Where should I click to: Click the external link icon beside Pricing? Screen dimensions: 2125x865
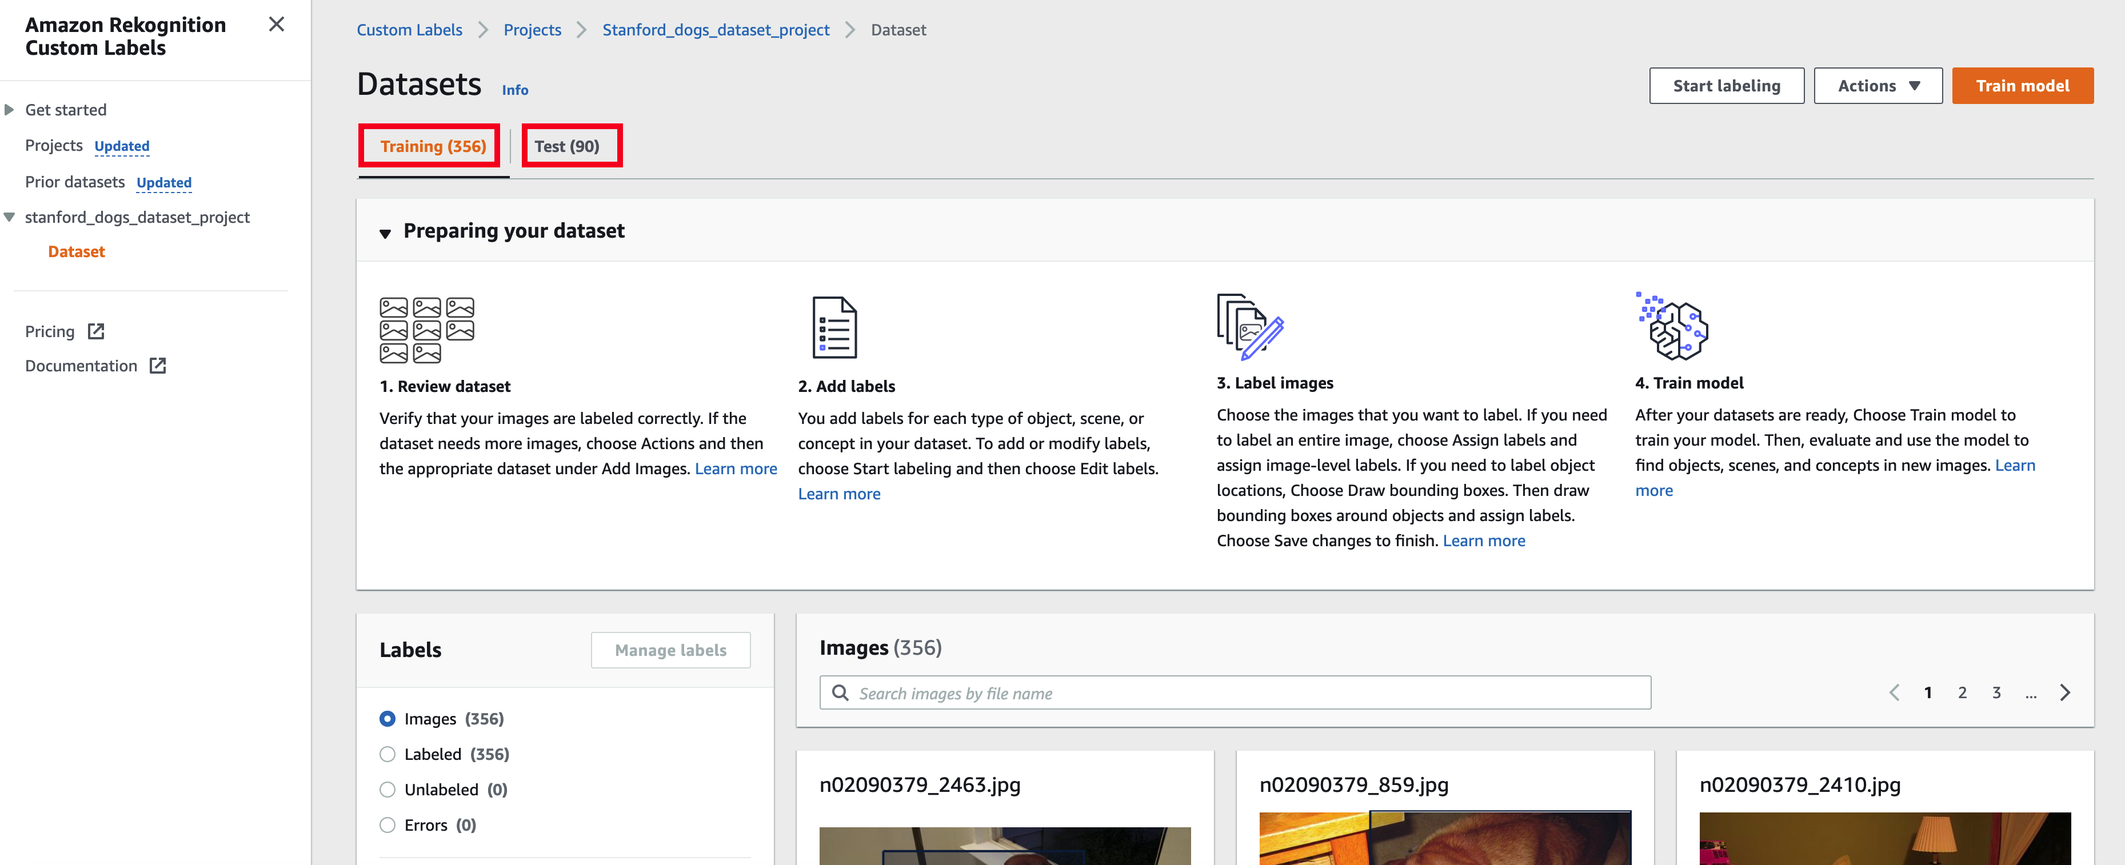point(95,331)
